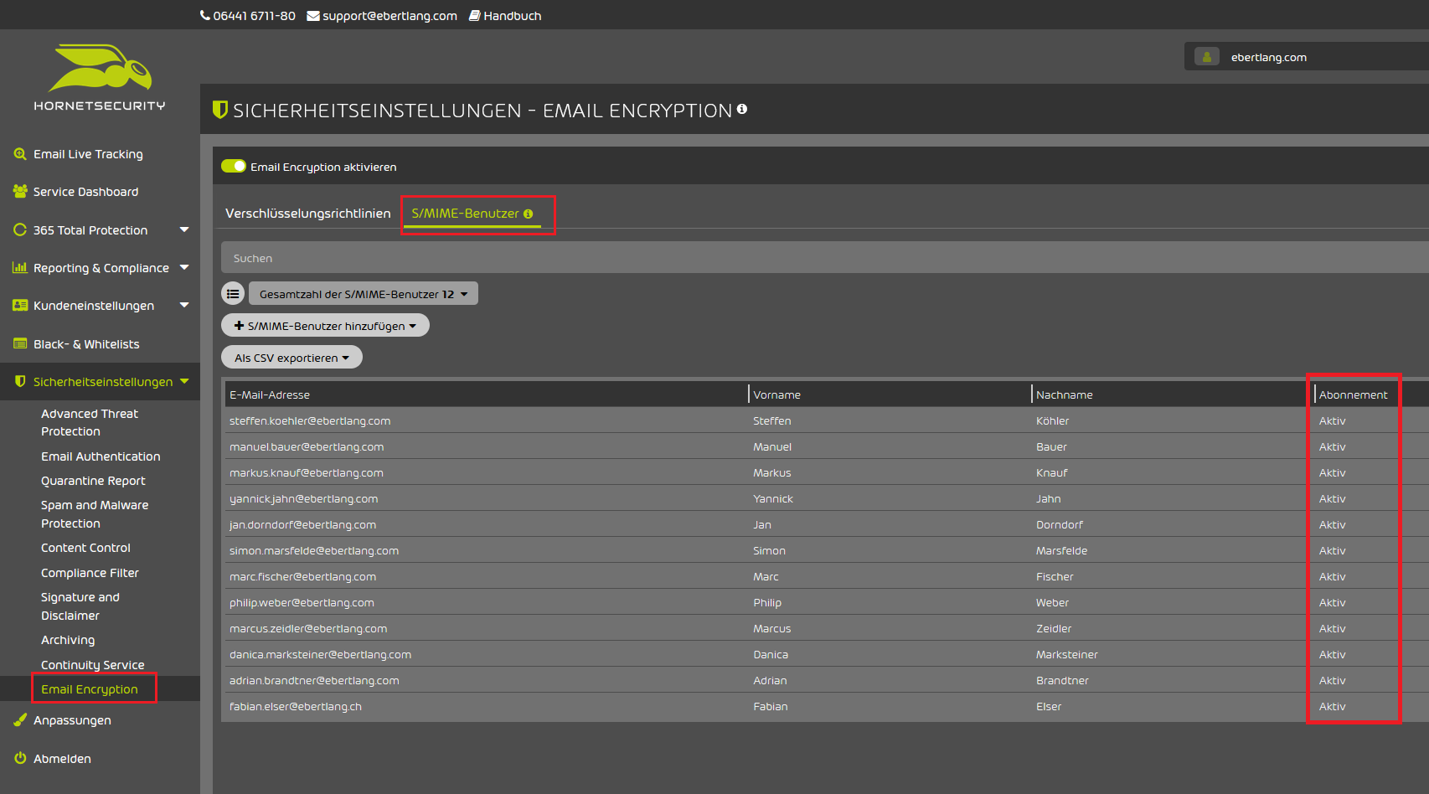Screen dimensions: 1429x794
Task: Open S/MIME-Benutzer hinzufügen dropdown
Action: click(325, 326)
